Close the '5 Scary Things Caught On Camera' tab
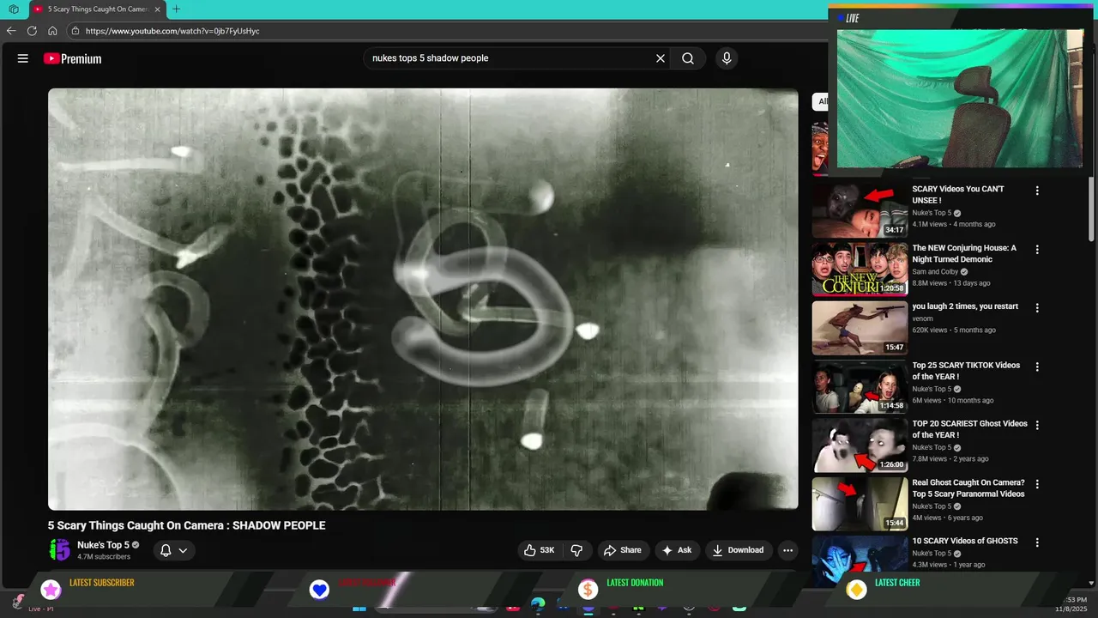Image resolution: width=1098 pixels, height=618 pixels. [157, 9]
